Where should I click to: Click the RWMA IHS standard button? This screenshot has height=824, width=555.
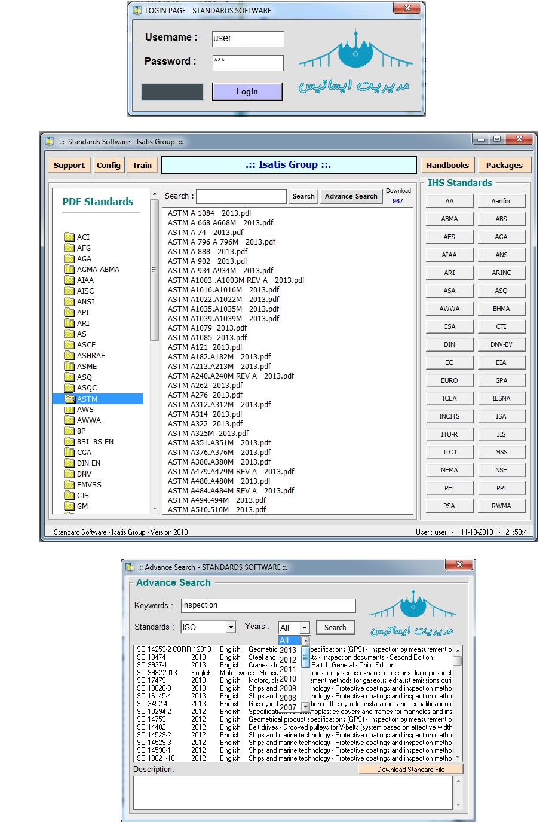[501, 506]
